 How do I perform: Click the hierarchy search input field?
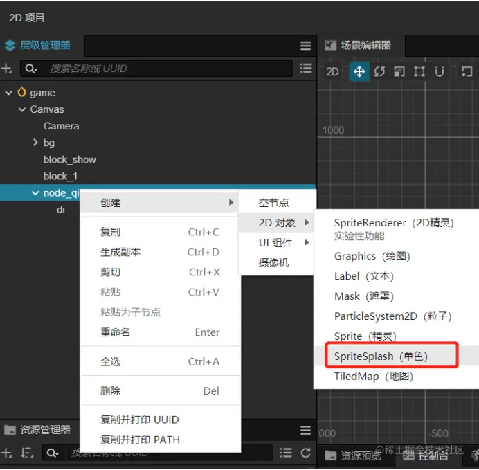coord(156,69)
